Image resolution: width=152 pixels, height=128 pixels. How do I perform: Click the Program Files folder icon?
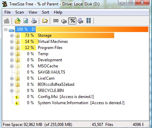coord(17,48)
